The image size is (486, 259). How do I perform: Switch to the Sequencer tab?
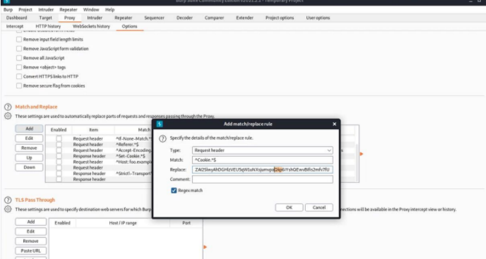[154, 18]
